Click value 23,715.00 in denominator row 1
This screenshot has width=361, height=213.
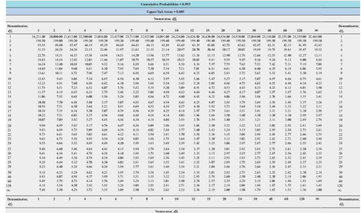tap(132, 36)
